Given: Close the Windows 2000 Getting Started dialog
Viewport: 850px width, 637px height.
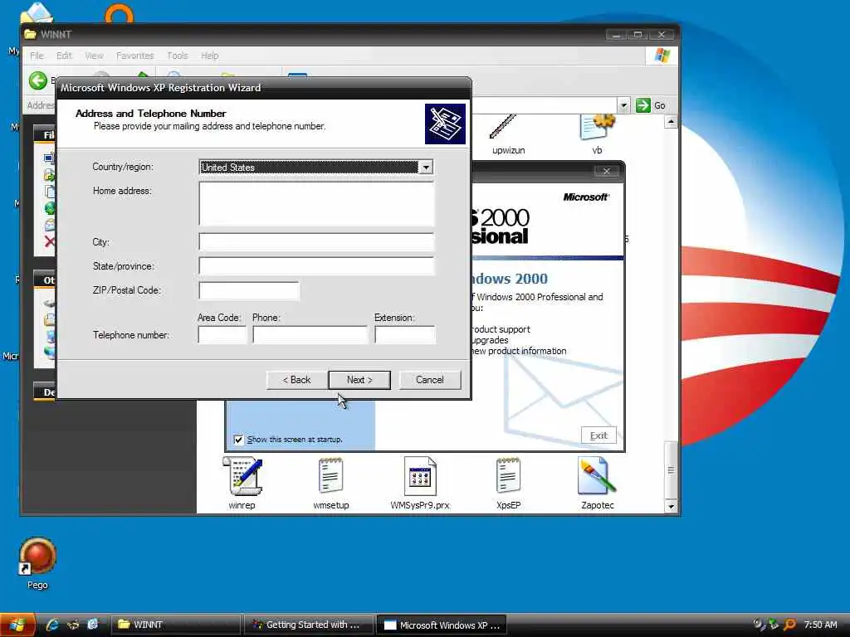Looking at the screenshot, I should coord(607,171).
